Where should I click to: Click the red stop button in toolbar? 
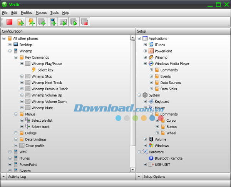coord(9,22)
